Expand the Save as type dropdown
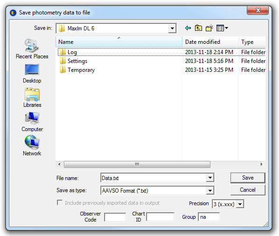This screenshot has width=279, height=236. (x=210, y=191)
